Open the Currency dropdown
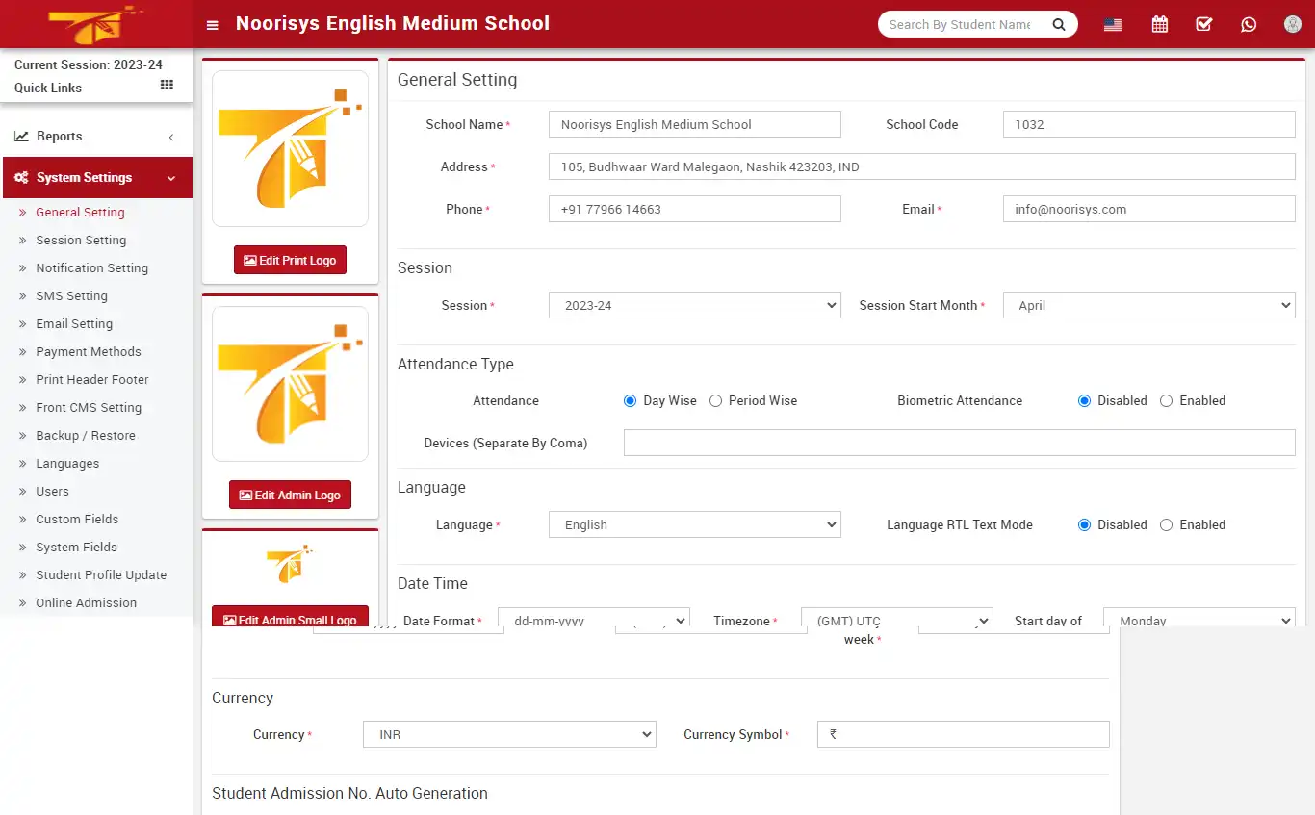This screenshot has width=1315, height=815. pos(508,733)
